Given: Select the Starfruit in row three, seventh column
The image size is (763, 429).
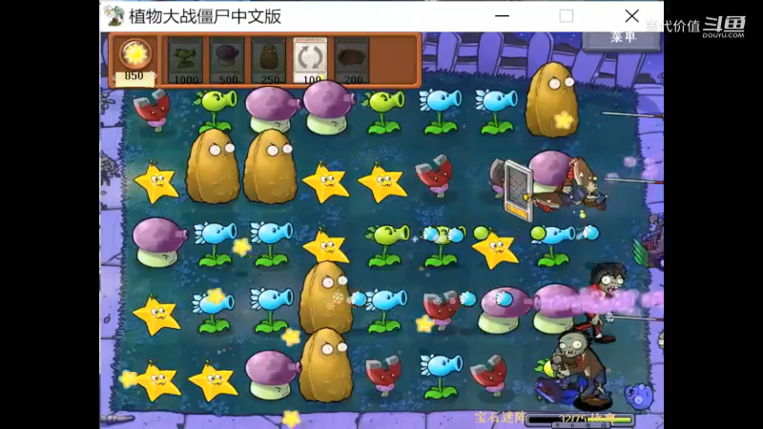Looking at the screenshot, I should click(x=494, y=249).
